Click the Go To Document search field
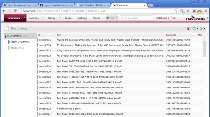Screen dimensions: 210x117 coord(136,18)
